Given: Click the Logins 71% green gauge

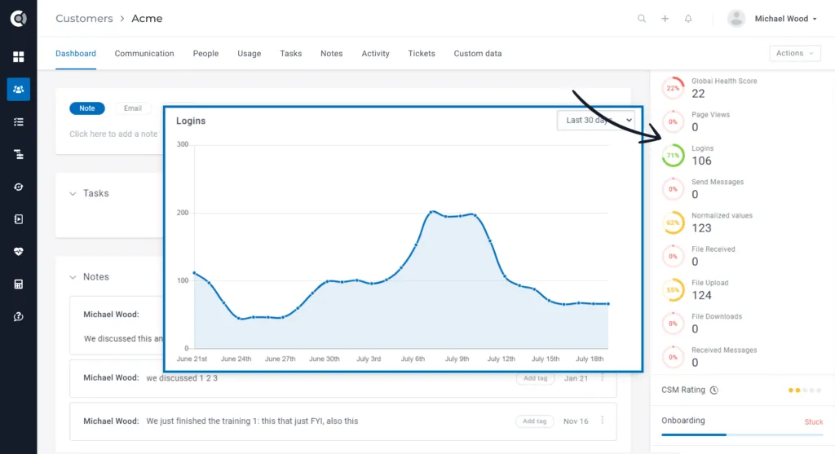Looking at the screenshot, I should 673,156.
